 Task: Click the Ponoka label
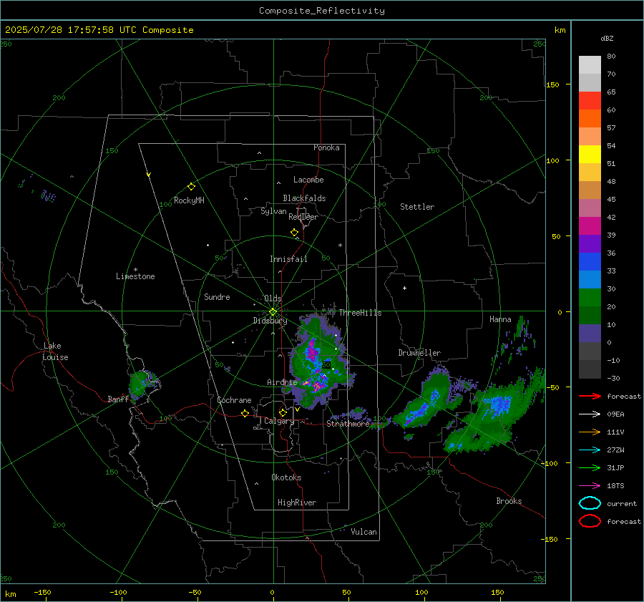(326, 147)
